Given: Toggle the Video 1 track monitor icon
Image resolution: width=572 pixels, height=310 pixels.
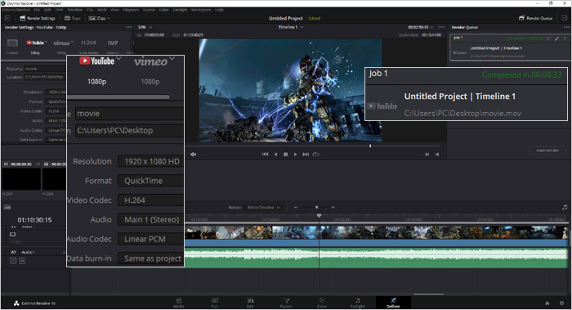Looking at the screenshot, I should pos(13,235).
